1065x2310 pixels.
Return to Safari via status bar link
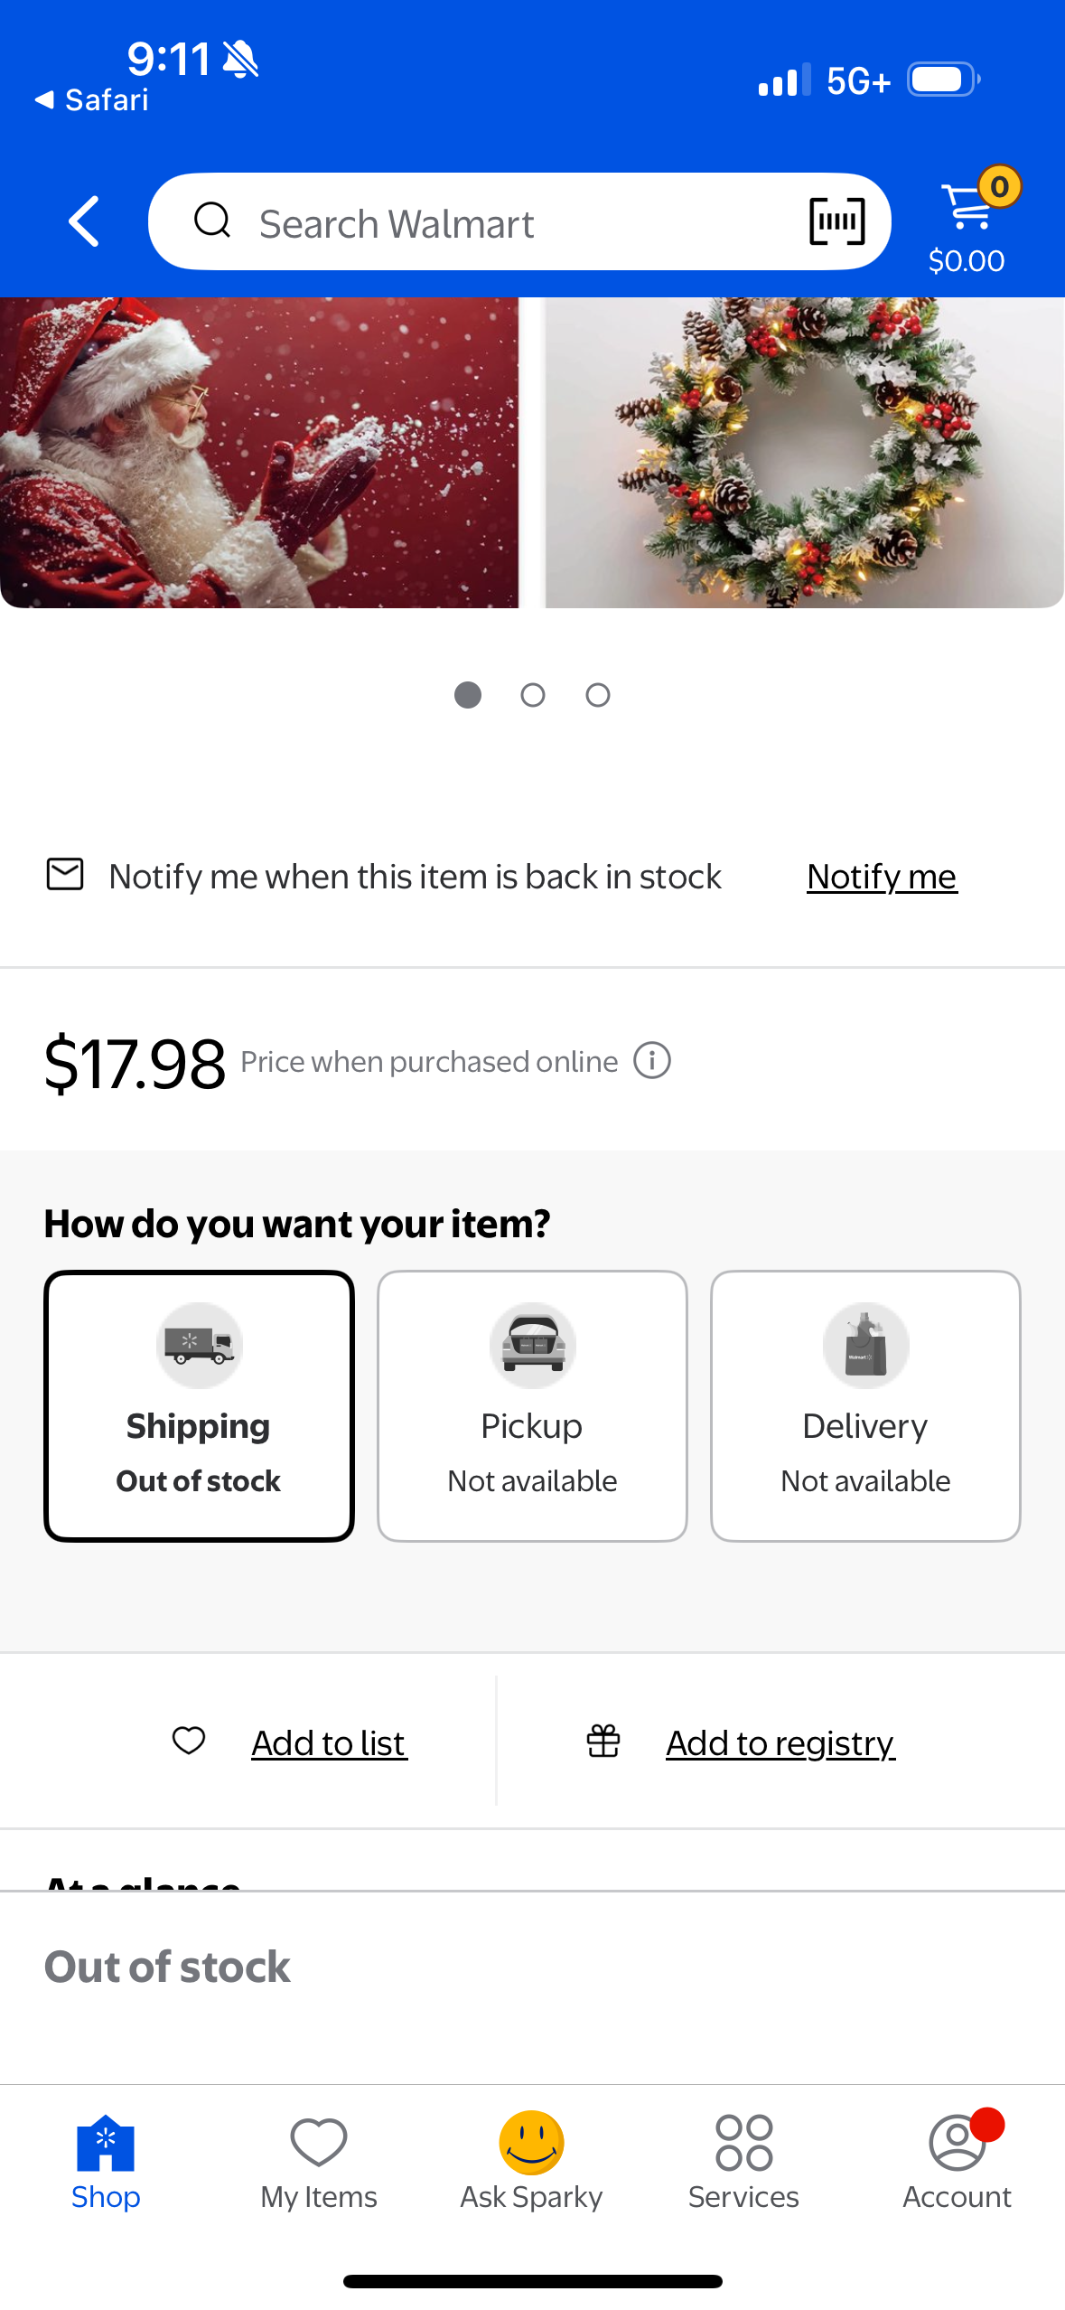(91, 99)
